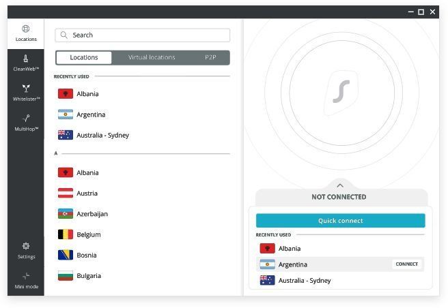Click the magnifier icon in search box
Image resolution: width=448 pixels, height=308 pixels.
64,35
